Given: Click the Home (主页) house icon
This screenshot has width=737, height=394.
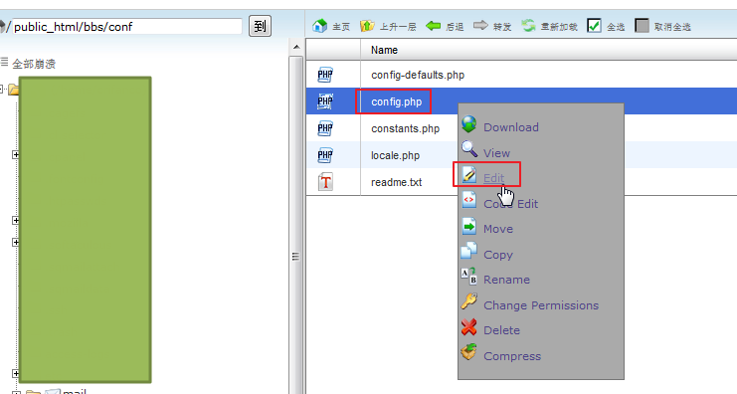Looking at the screenshot, I should [319, 26].
